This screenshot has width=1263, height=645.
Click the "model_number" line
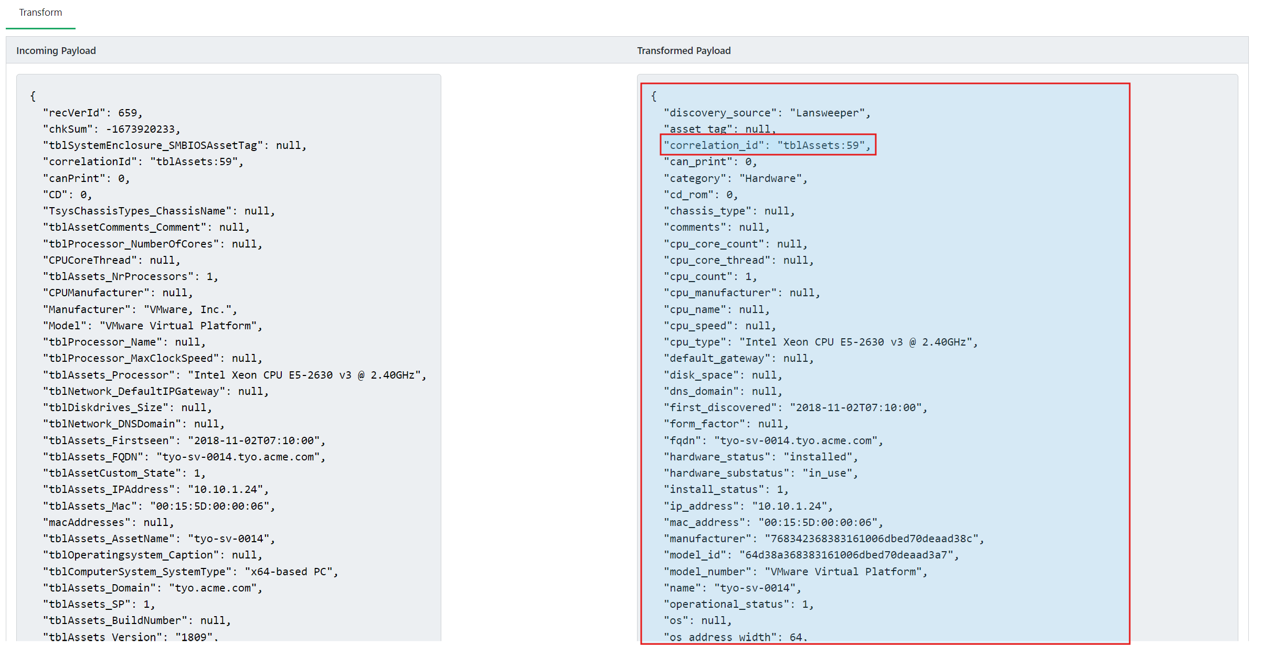pyautogui.click(x=795, y=572)
